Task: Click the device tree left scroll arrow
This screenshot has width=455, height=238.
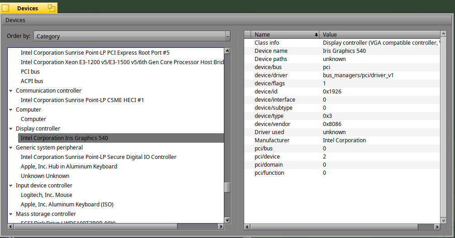Action: 10,226
